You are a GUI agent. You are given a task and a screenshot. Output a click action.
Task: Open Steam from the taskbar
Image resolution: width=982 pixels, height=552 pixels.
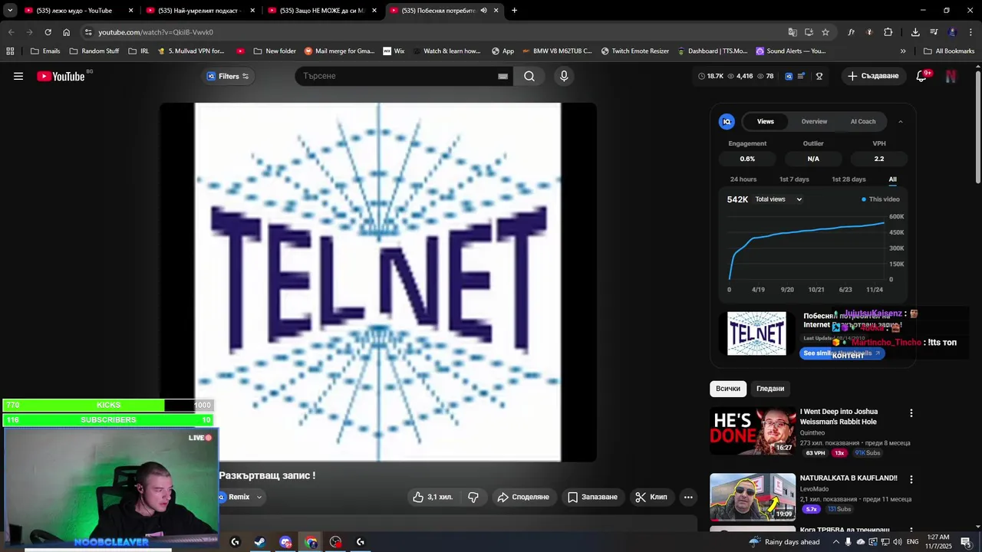coord(260,542)
